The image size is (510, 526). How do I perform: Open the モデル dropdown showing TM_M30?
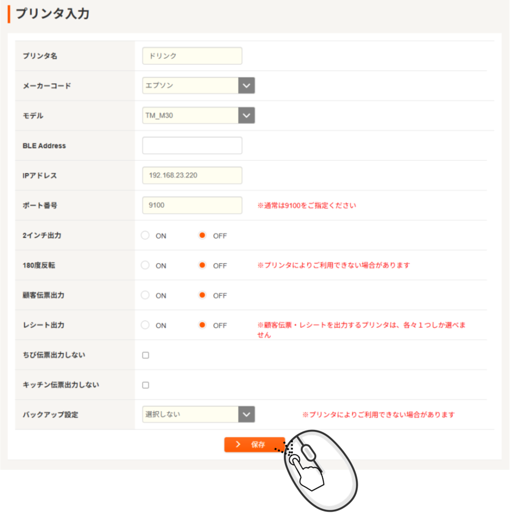pyautogui.click(x=199, y=116)
